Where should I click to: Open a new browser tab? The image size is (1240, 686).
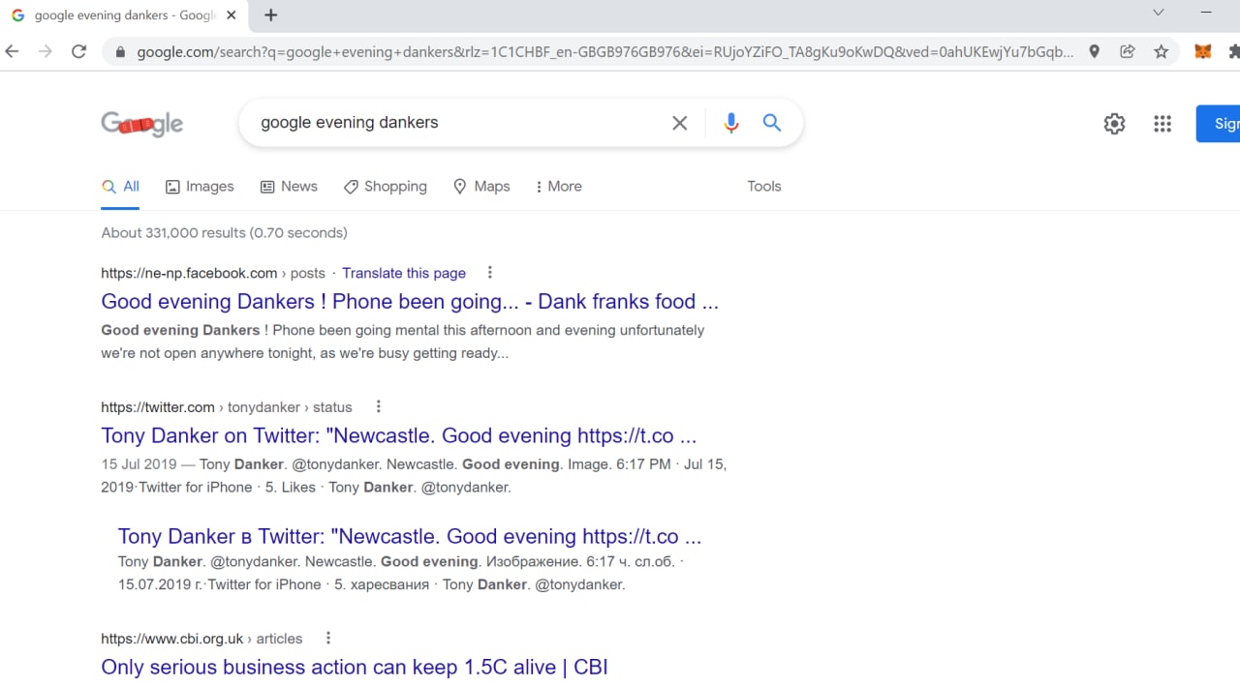[x=270, y=15]
